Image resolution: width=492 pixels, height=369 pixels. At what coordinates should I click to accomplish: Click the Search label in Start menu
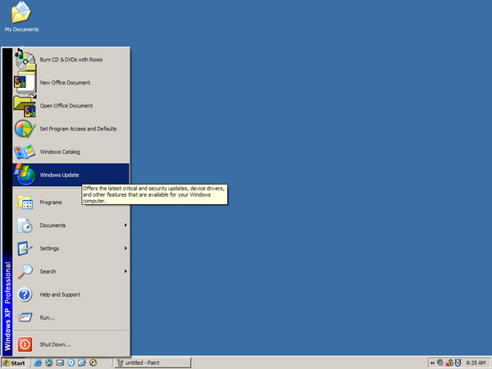[x=48, y=271]
